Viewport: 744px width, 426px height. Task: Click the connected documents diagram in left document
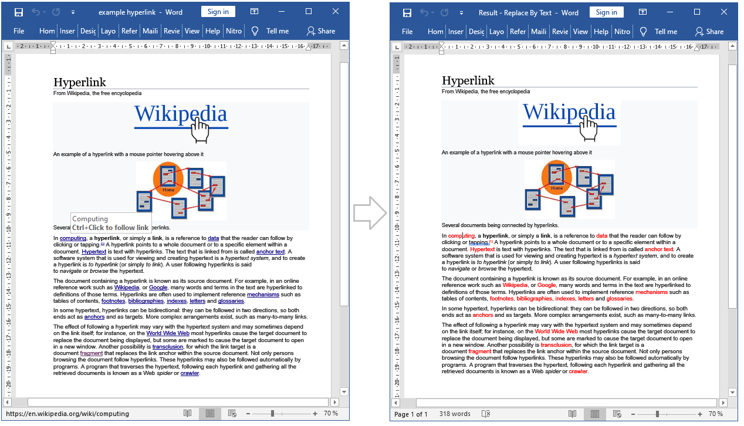[181, 191]
